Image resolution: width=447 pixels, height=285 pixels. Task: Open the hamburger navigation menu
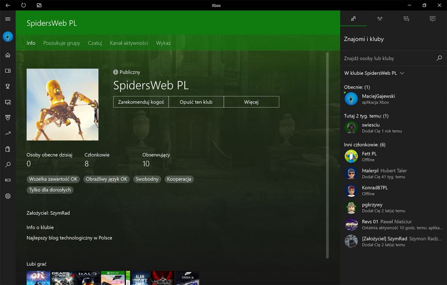(x=8, y=19)
